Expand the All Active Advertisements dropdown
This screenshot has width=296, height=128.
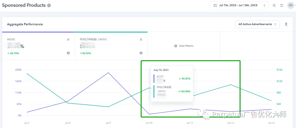coord(257,24)
